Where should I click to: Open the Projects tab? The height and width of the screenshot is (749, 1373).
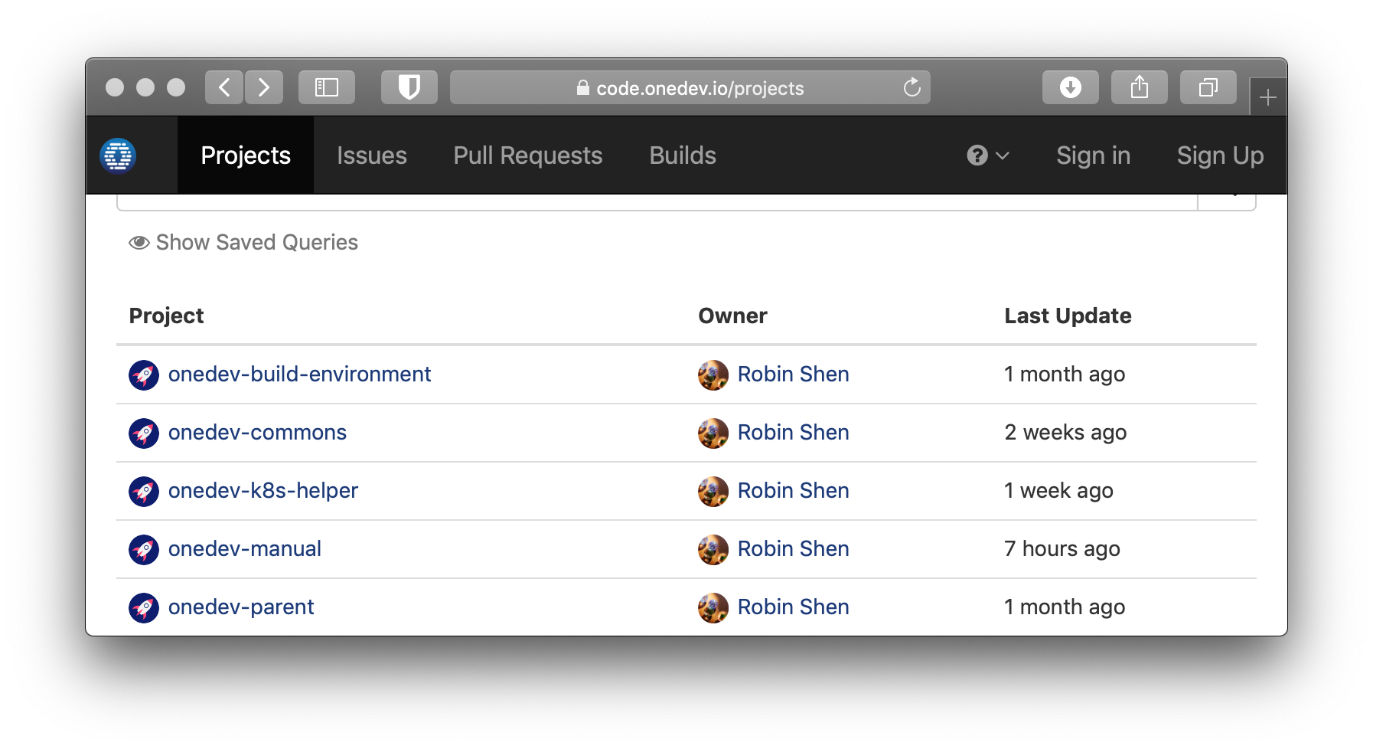point(246,155)
